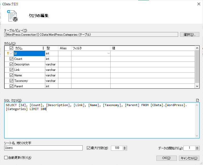Image resolution: width=203 pixels, height=165 pixels.
Task: Increase the 最大行数 value with up arrow
Action: [x=125, y=147]
